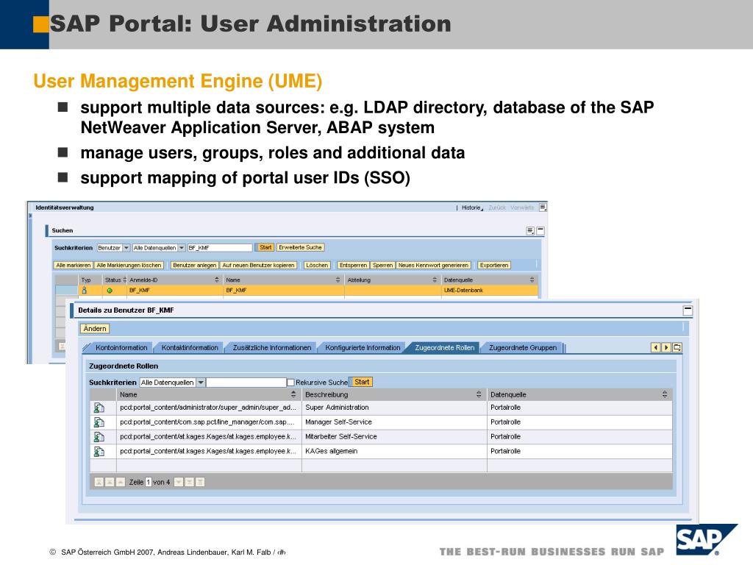Open the Alle Datenquellen dropdown in Suchen panel

tap(182, 248)
